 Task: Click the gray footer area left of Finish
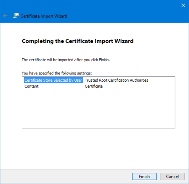65,176
